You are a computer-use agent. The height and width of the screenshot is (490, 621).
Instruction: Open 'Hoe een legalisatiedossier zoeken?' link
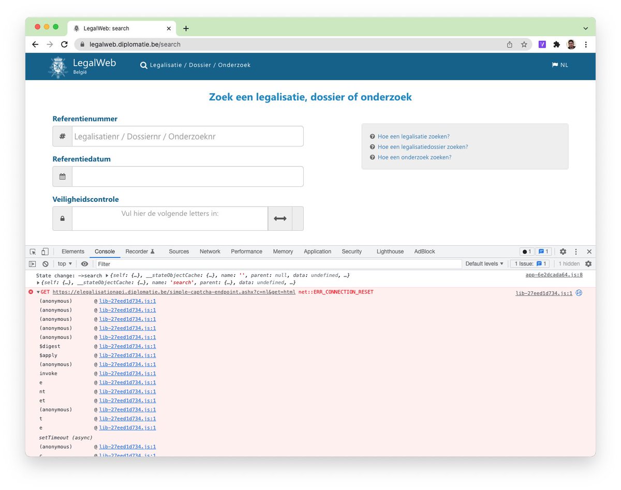pyautogui.click(x=423, y=147)
